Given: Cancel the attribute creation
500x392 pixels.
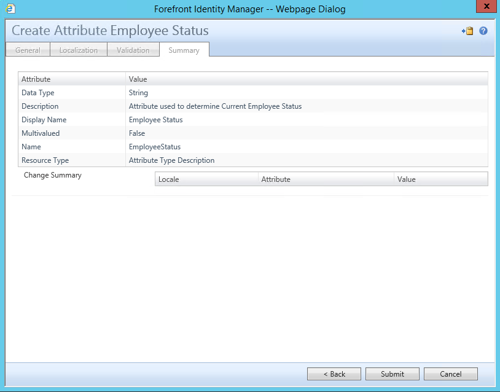Looking at the screenshot, I should point(451,374).
